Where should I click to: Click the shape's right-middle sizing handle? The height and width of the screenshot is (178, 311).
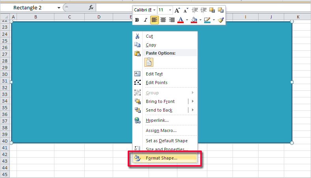tap(292, 82)
